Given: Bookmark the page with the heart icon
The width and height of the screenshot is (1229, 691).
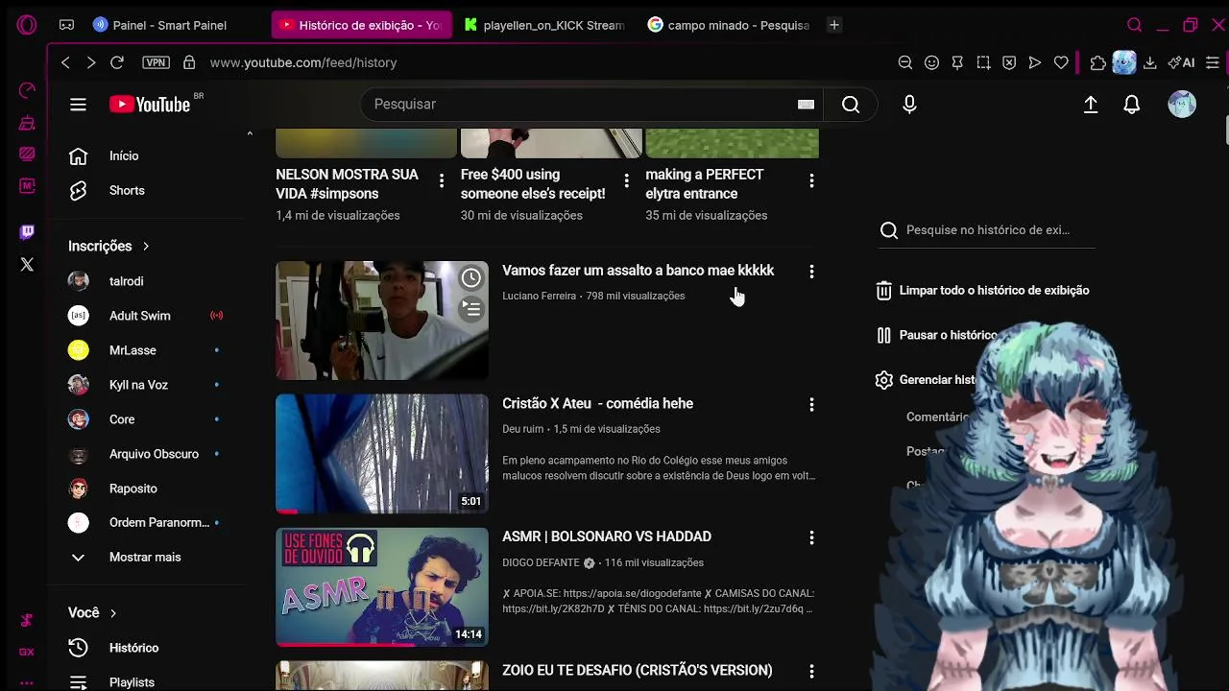Looking at the screenshot, I should point(1061,62).
